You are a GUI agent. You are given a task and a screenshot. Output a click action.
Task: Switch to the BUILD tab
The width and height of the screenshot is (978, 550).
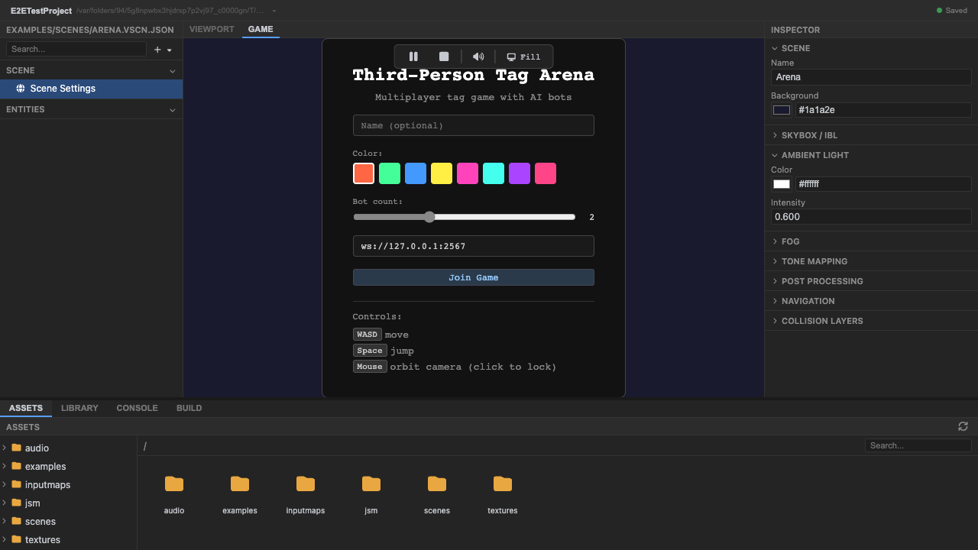(x=189, y=408)
